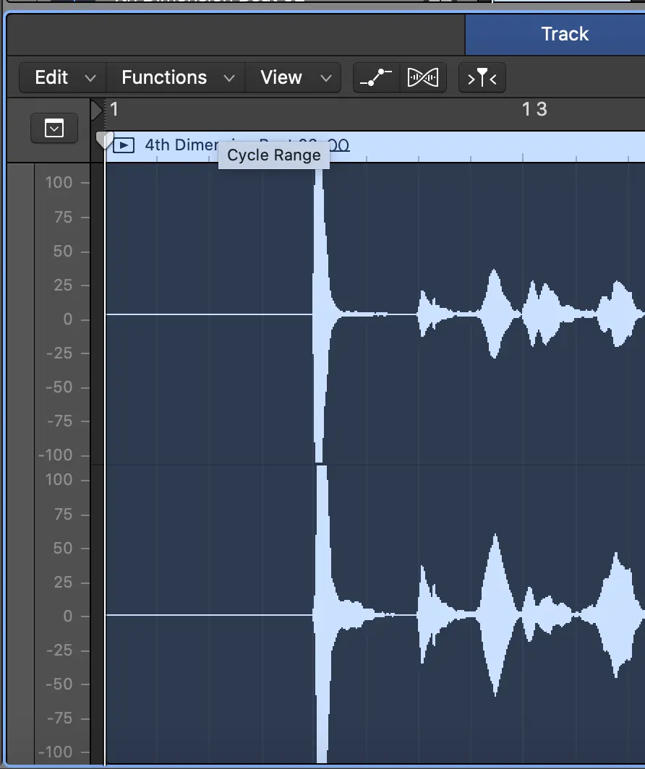
Task: Click the gray start marker triangle in ruler
Action: tap(95, 111)
